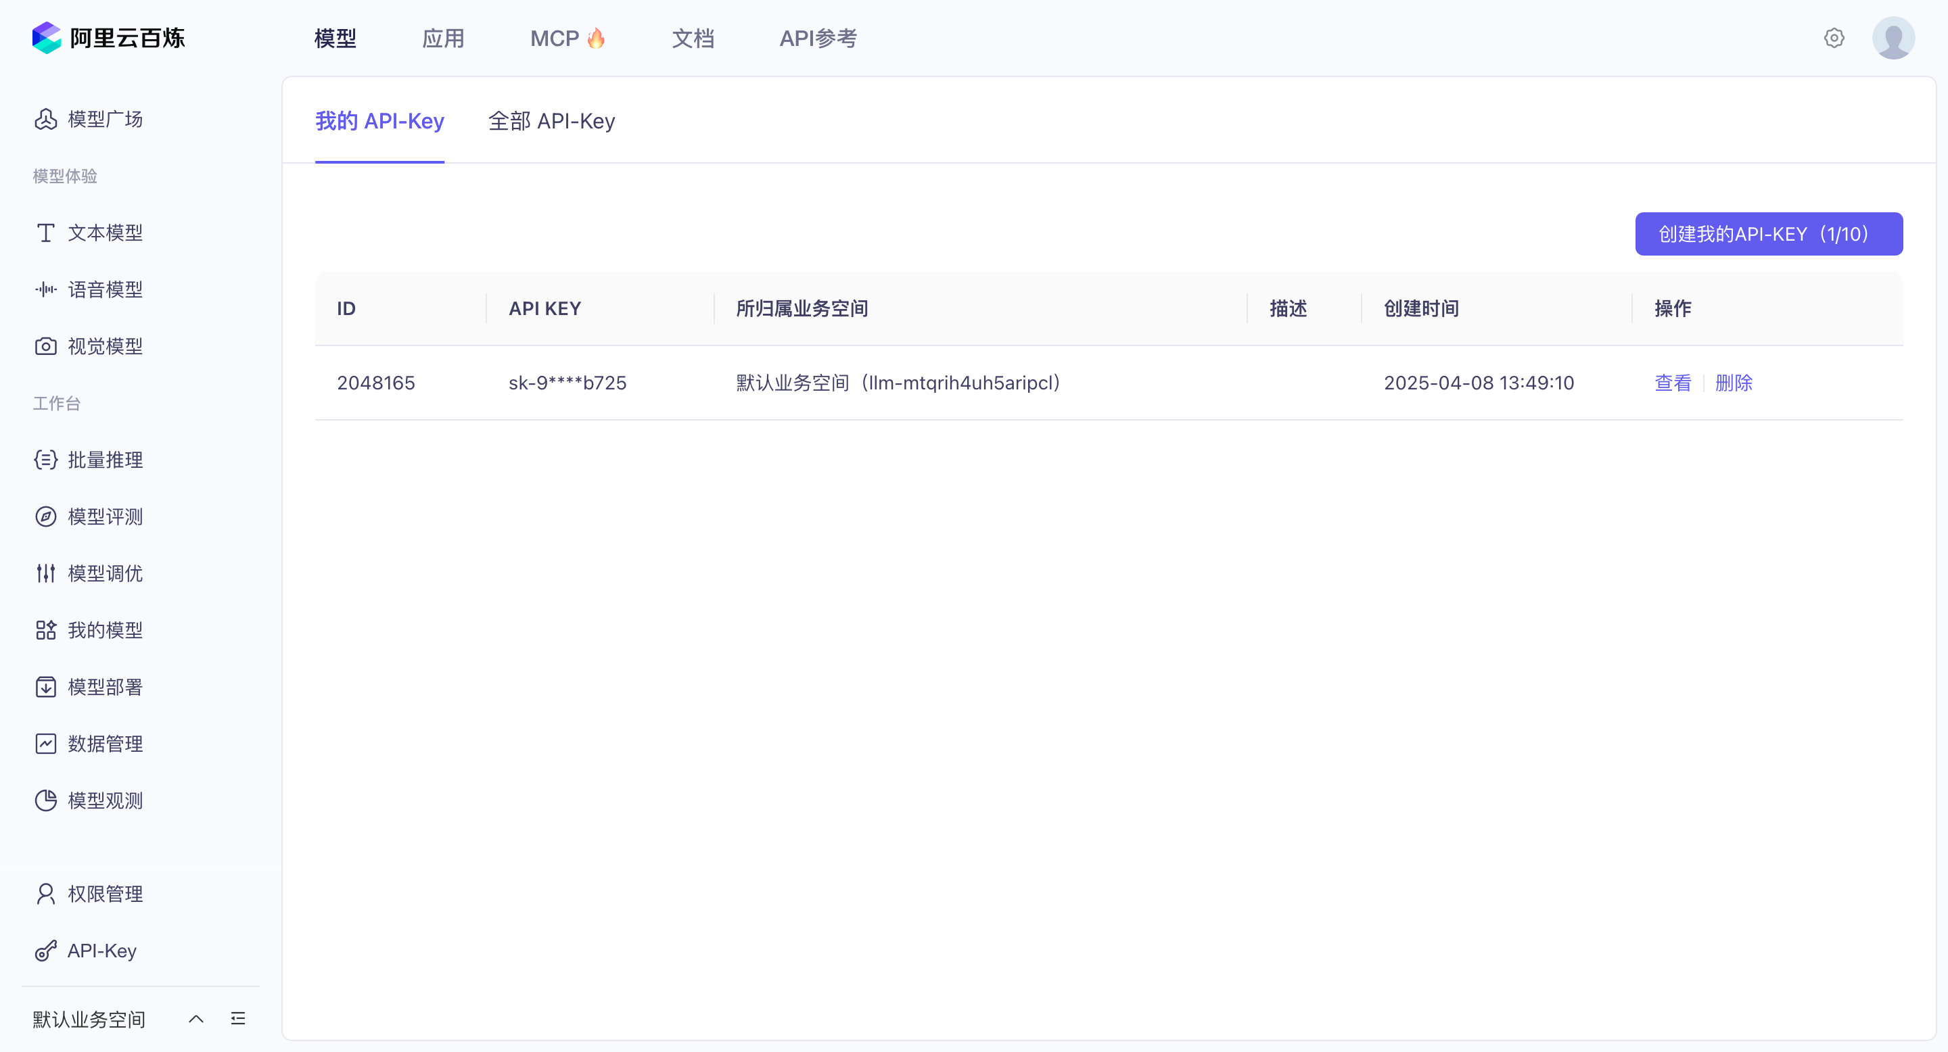Click the Model Tuning (模型调优) sliders icon

coord(45,573)
